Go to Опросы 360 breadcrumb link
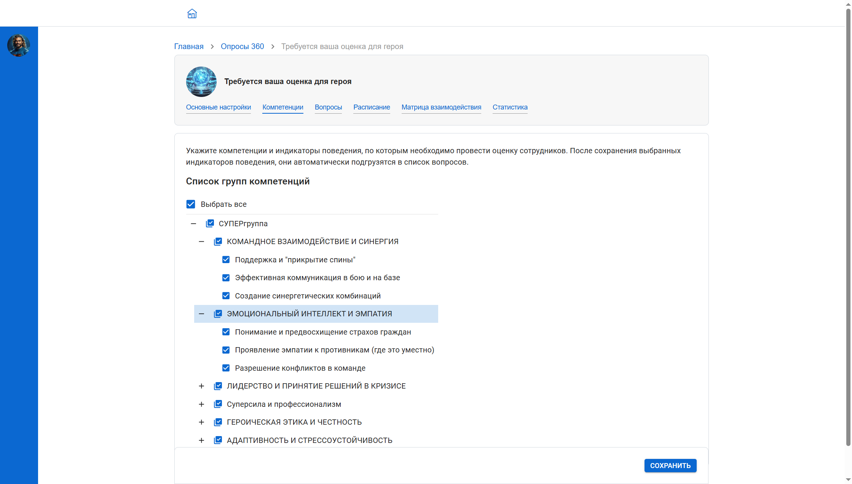Screen dimensions: 852x484 [x=242, y=46]
